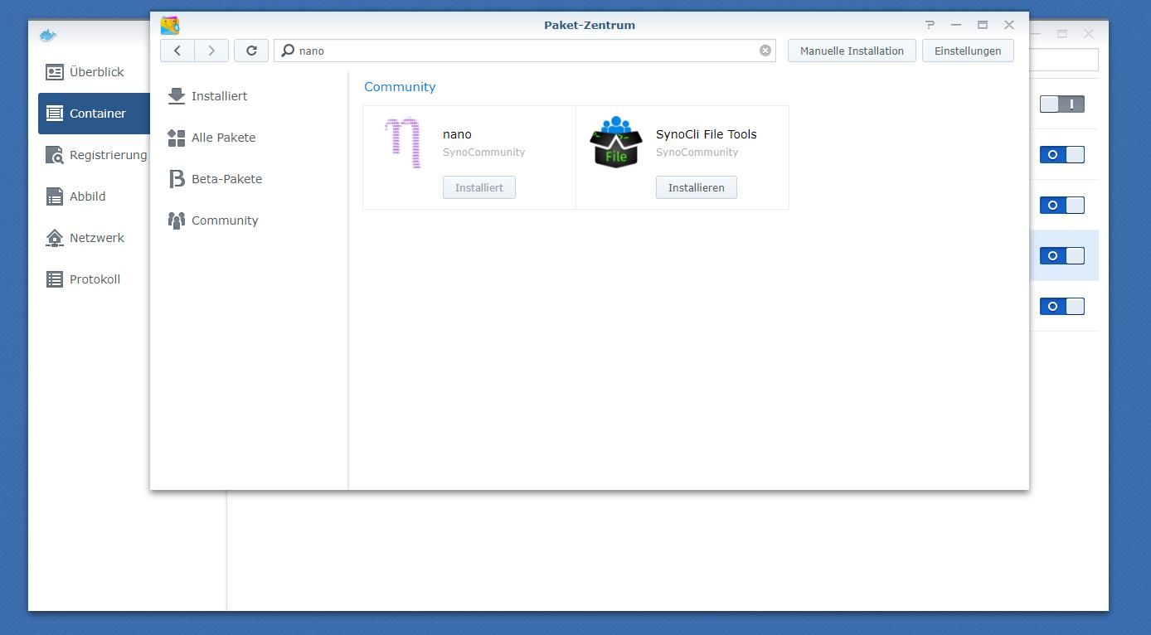The height and width of the screenshot is (635, 1151).
Task: Open SynoCli File Tools package title
Action: pos(707,134)
